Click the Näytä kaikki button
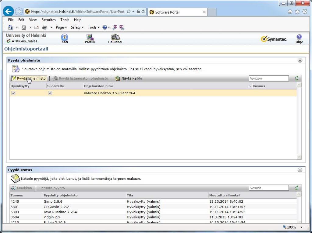312x233 pixels. (x=129, y=78)
